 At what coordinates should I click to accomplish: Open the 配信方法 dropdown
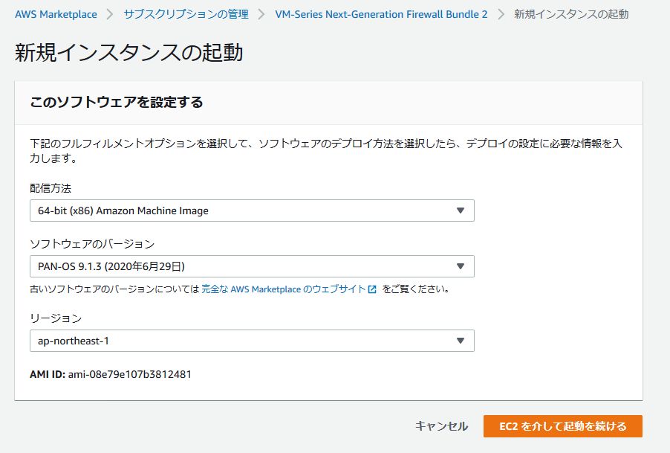(252, 211)
